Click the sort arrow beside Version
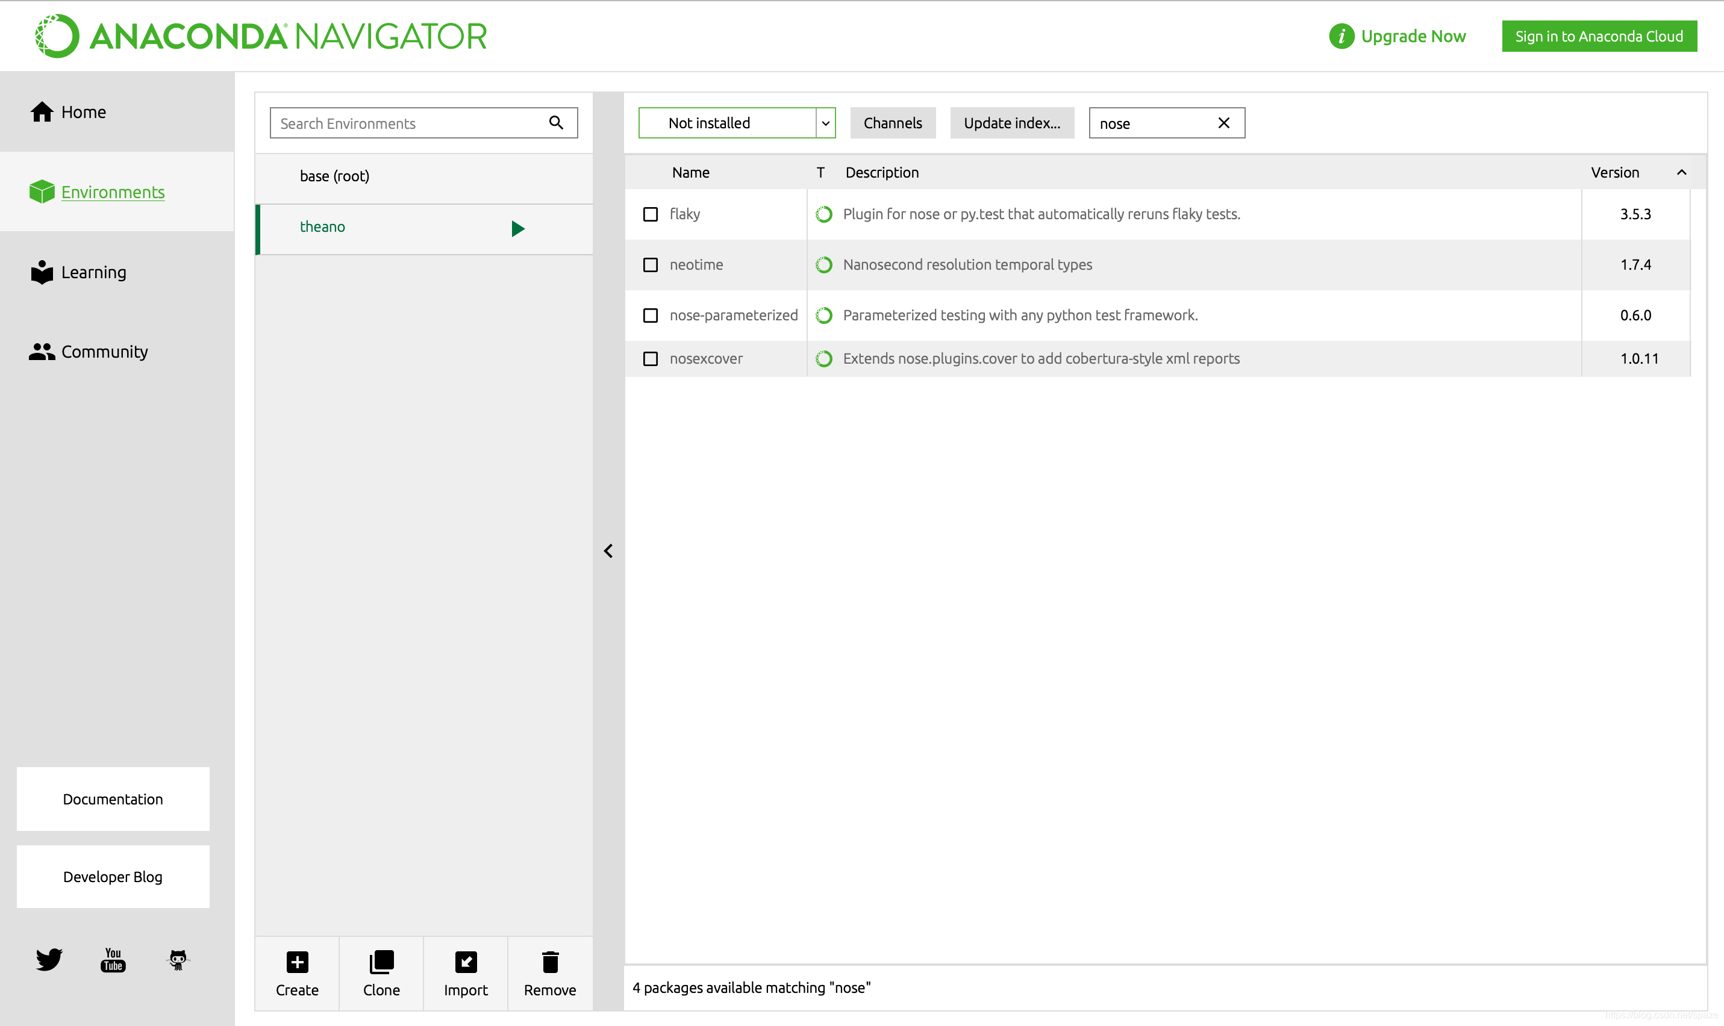 click(1681, 172)
